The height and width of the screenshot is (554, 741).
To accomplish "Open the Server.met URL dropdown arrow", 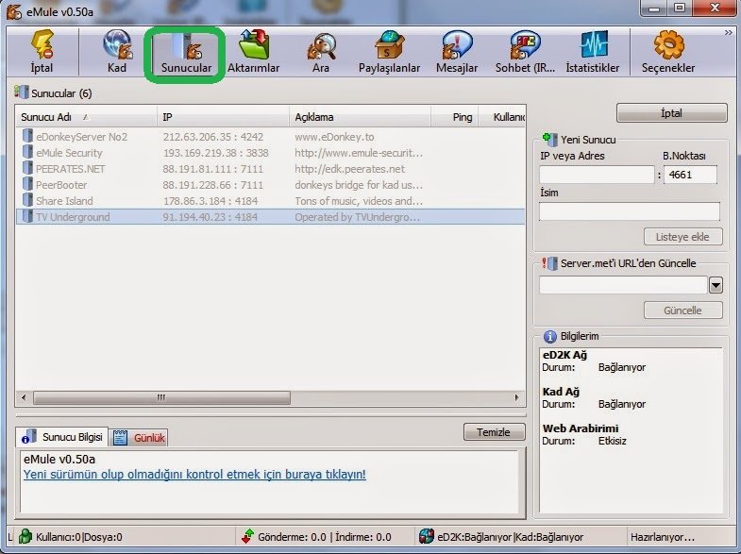I will point(716,285).
